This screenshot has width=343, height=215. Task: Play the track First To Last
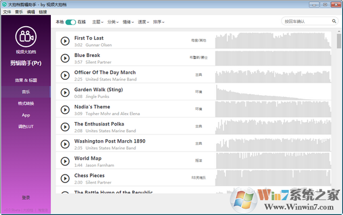[65, 41]
